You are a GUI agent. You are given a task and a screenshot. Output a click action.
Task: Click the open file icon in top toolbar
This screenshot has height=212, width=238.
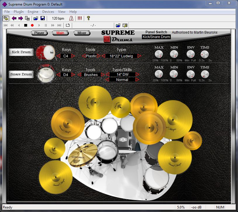pos(36,18)
